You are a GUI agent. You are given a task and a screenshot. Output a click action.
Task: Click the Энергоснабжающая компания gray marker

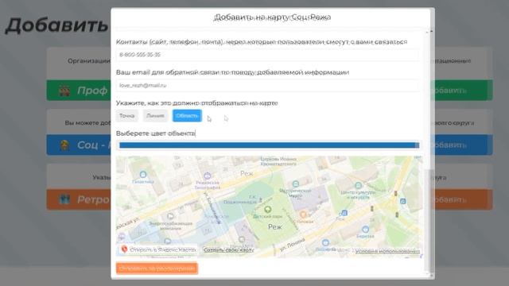tap(170, 216)
